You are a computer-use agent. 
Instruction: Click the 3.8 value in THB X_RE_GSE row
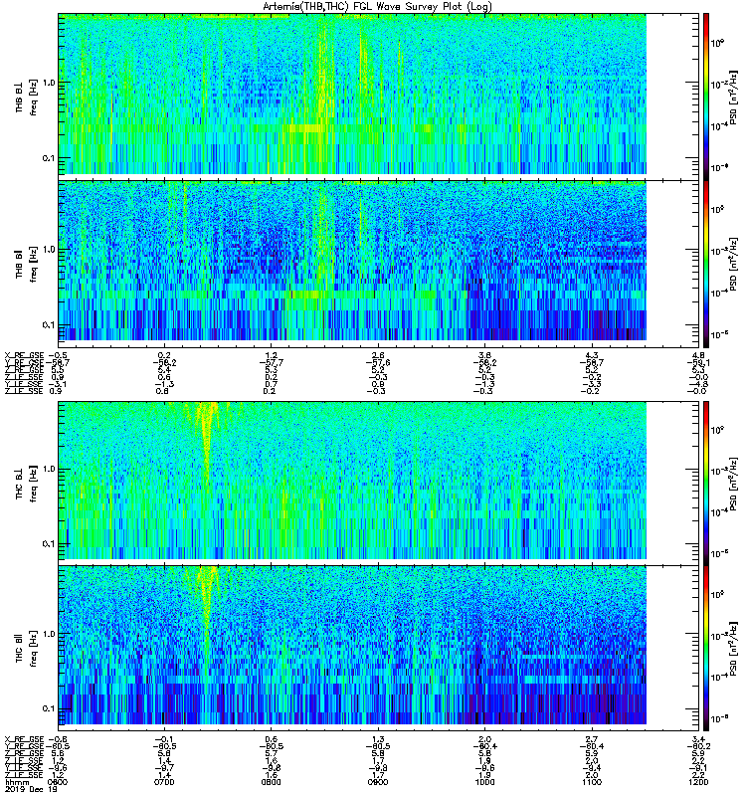(485, 355)
